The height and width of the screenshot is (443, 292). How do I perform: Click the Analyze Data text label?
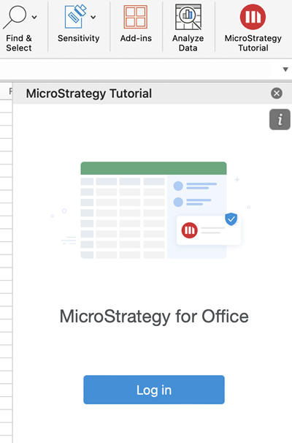tap(188, 43)
